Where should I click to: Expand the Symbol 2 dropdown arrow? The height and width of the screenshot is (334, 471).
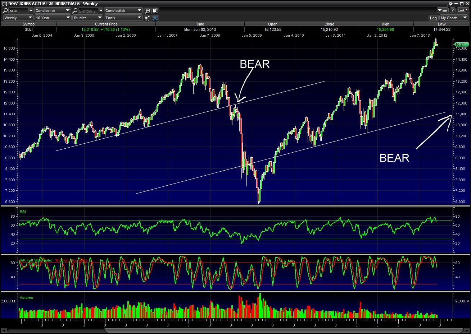pyautogui.click(x=101, y=11)
